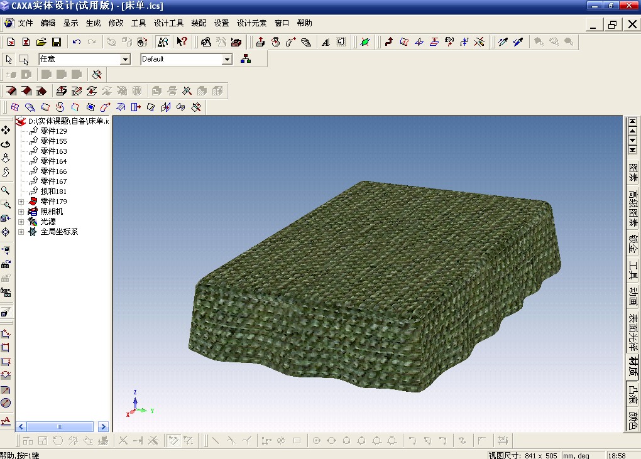Select the loft feature tool icon
The height and width of the screenshot is (459, 641).
306,41
